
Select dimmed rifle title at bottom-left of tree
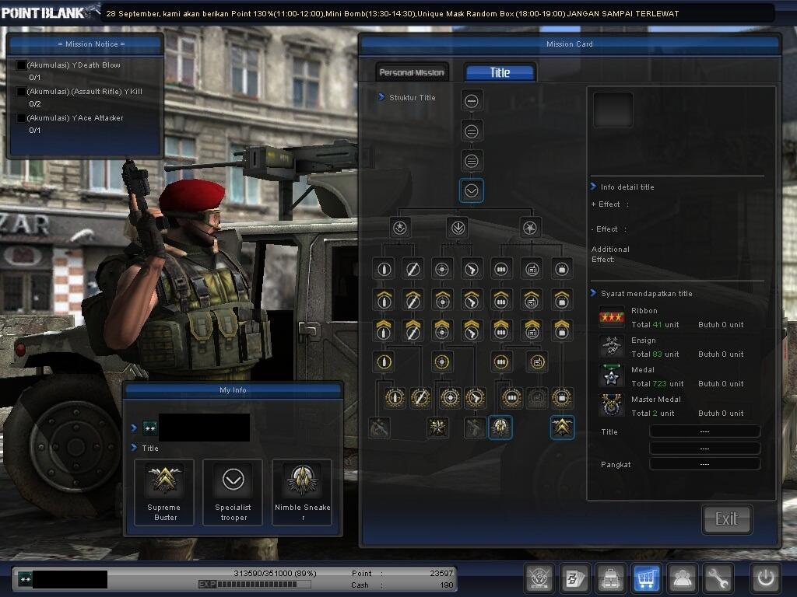380,428
